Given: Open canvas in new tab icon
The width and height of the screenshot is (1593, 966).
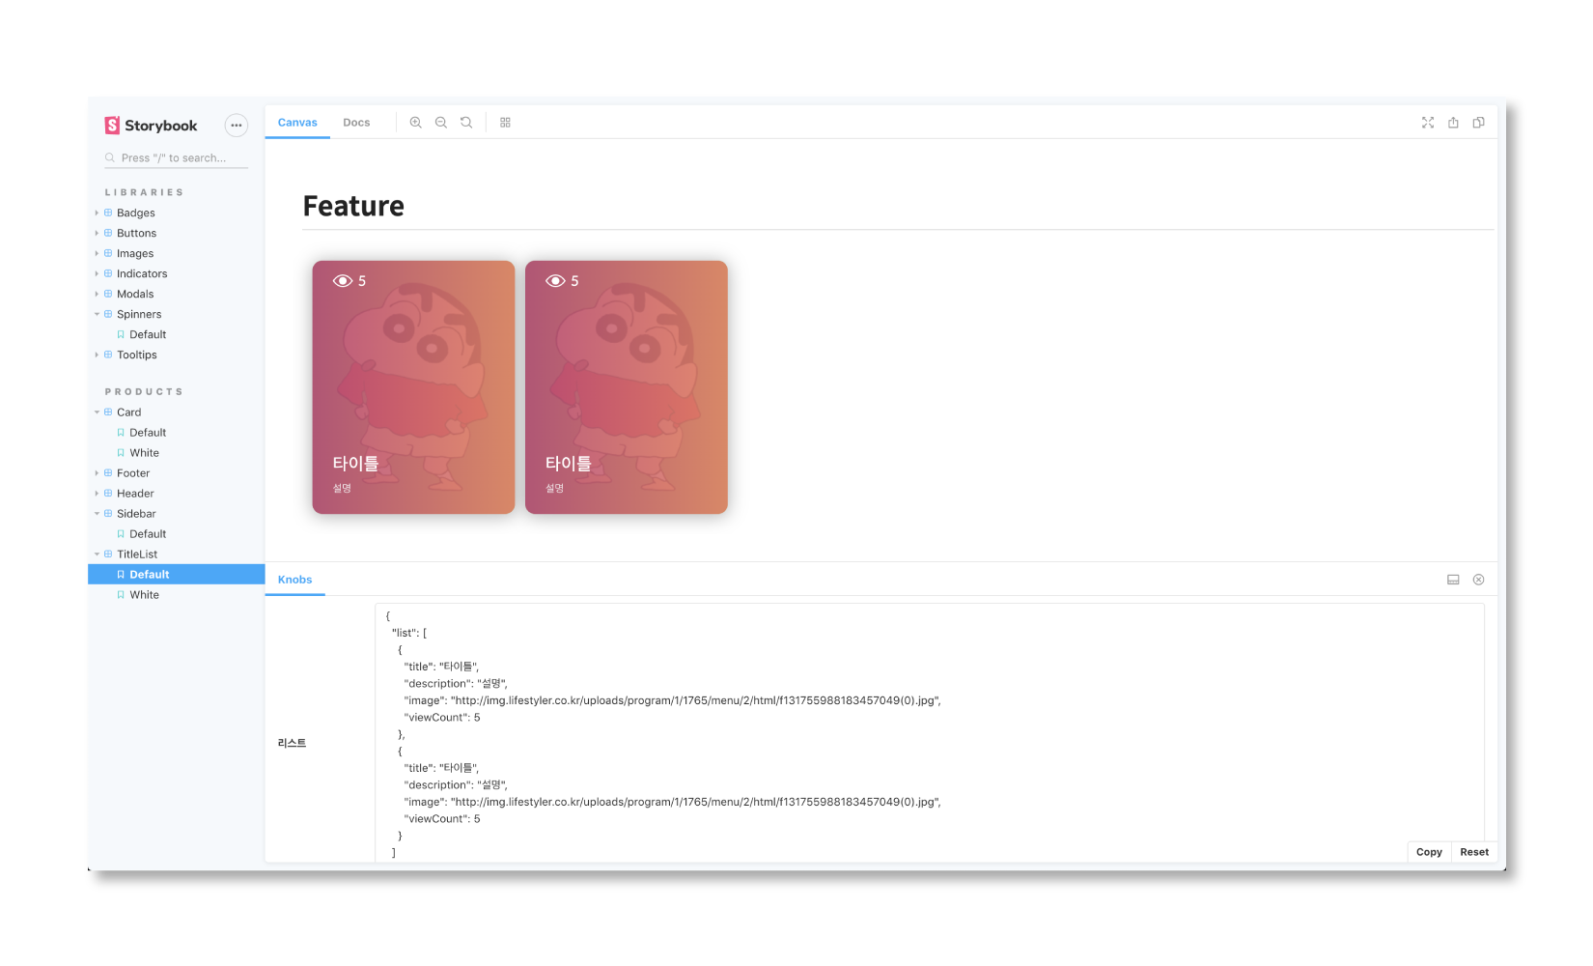Looking at the screenshot, I should point(1453,123).
